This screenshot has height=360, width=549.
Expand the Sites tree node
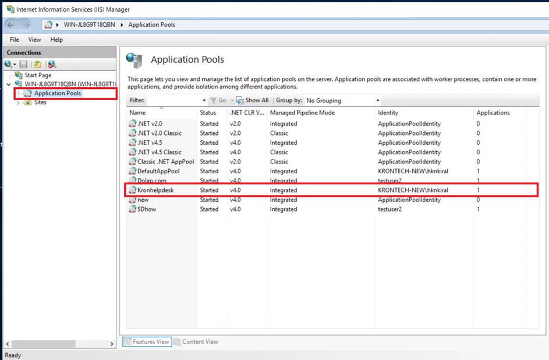pos(18,103)
